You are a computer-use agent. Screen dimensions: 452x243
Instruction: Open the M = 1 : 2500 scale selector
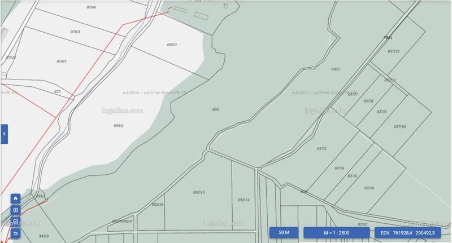pyautogui.click(x=336, y=233)
